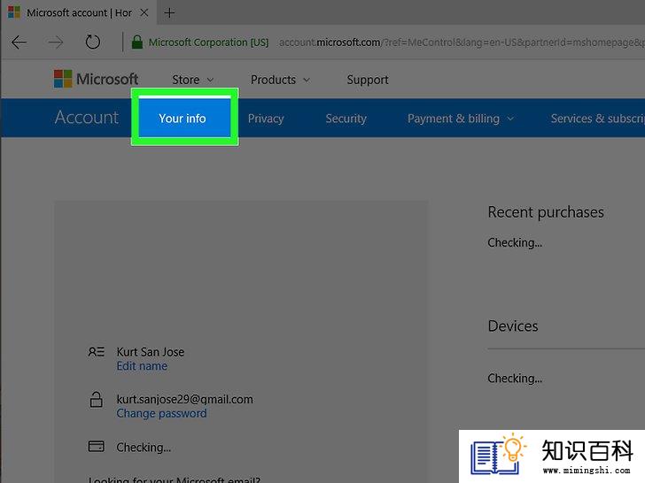Expand the Products dropdown menu
This screenshot has width=645, height=483.
(280, 80)
